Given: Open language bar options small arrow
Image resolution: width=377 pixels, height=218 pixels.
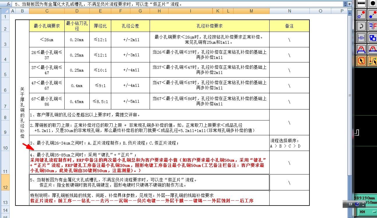Looking at the screenshot, I should click(x=362, y=206).
